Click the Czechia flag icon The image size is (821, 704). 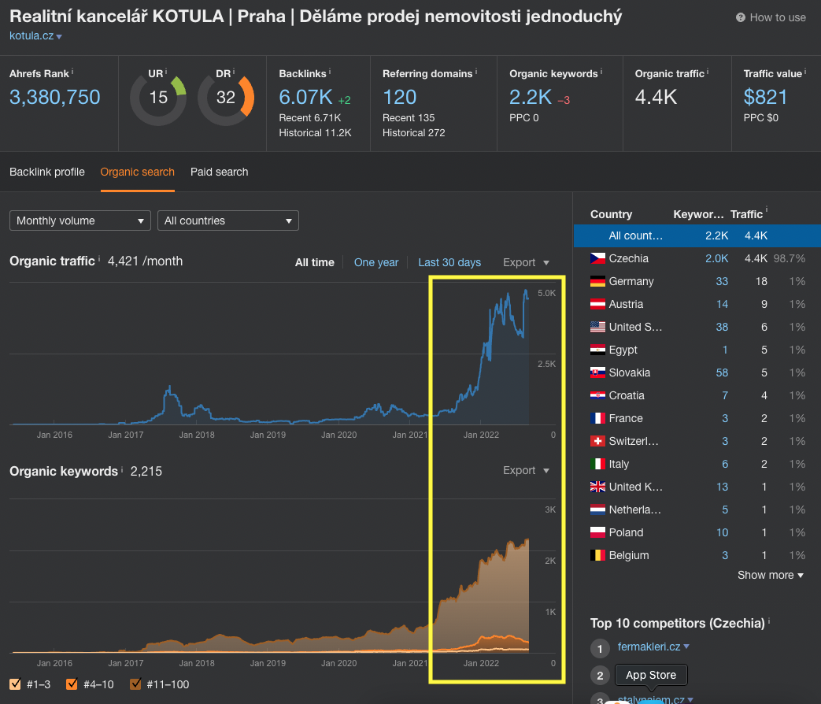tap(597, 258)
